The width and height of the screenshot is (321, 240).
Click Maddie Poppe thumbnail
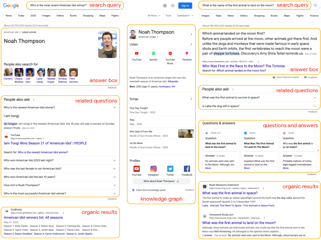tap(51, 72)
